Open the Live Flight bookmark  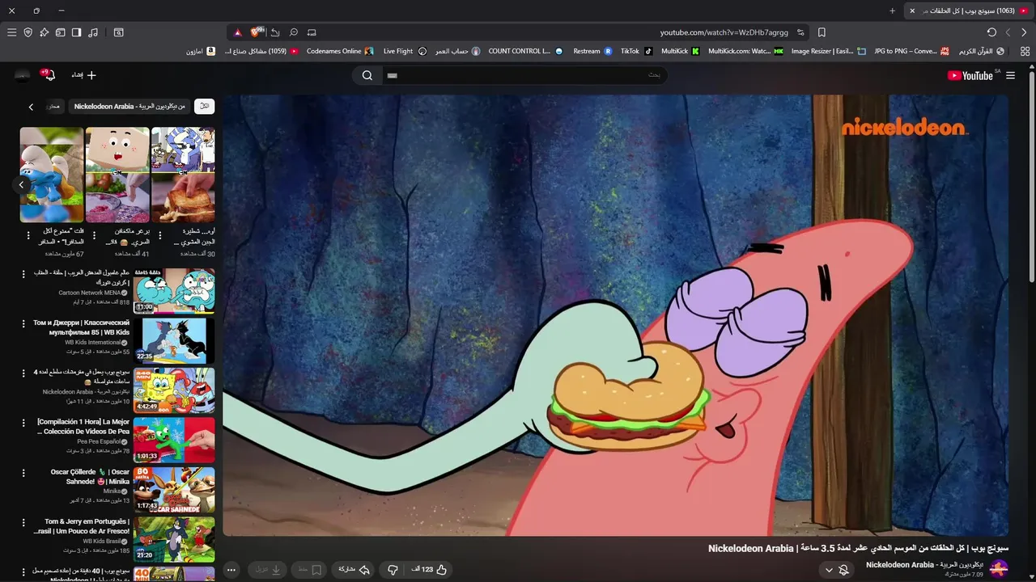point(405,51)
